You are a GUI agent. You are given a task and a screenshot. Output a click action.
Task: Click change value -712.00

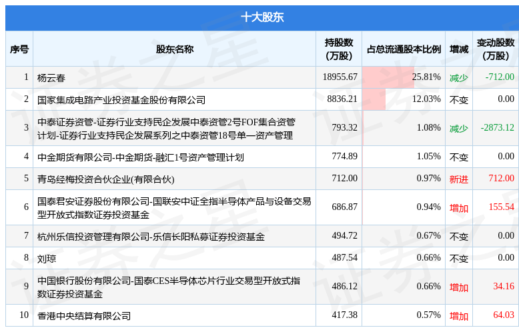(x=500, y=77)
